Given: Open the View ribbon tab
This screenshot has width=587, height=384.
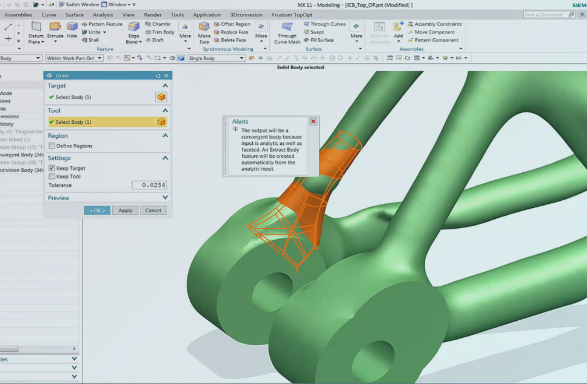Looking at the screenshot, I should 129,15.
